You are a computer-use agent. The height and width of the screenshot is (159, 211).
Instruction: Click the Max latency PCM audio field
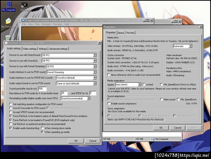coord(64,93)
